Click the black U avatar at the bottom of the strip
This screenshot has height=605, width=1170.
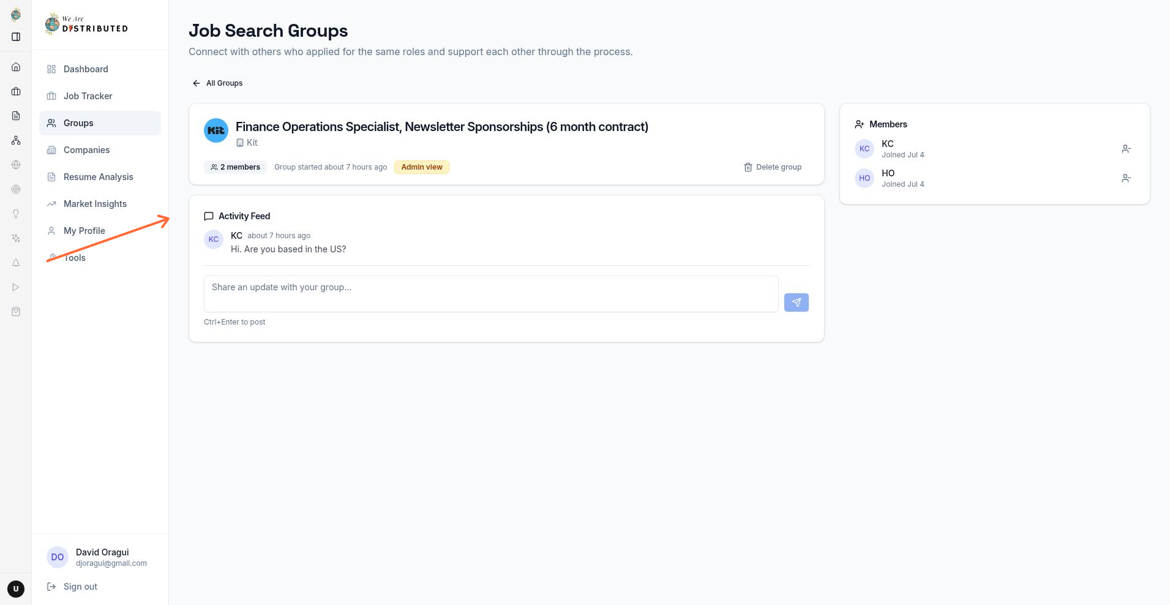(x=16, y=589)
